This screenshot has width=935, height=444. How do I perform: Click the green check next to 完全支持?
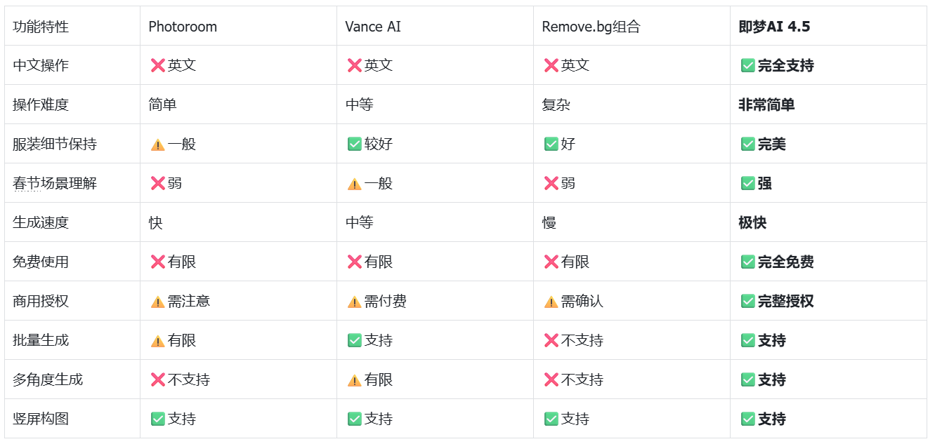coord(747,66)
